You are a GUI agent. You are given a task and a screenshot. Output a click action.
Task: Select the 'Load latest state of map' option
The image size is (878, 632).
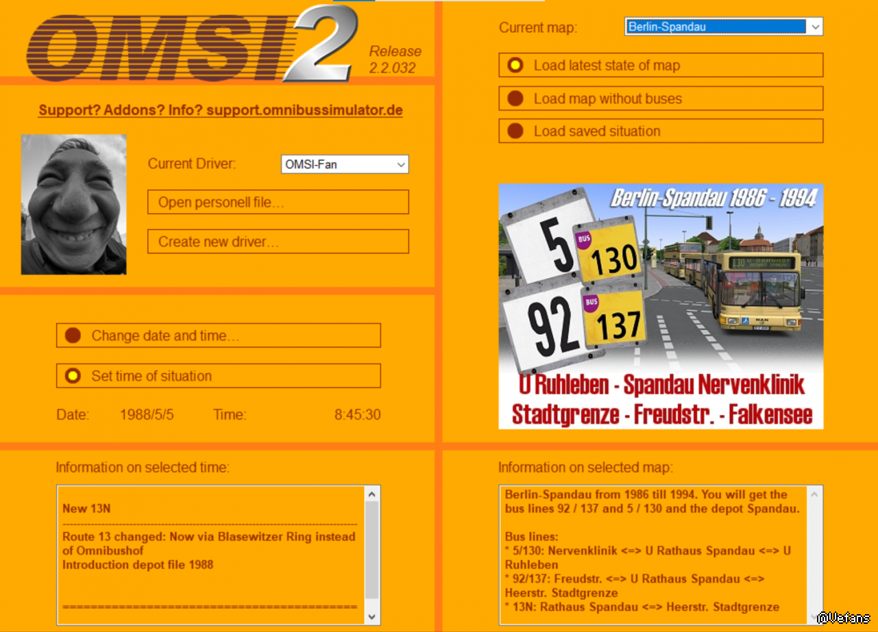click(661, 66)
